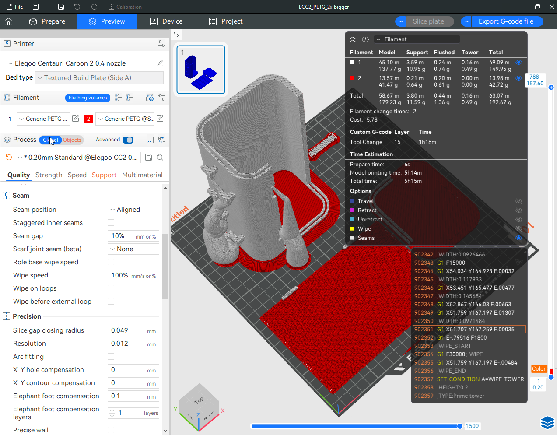This screenshot has height=435, width=557.
Task: Click the Save project icon in title bar
Action: (x=61, y=7)
